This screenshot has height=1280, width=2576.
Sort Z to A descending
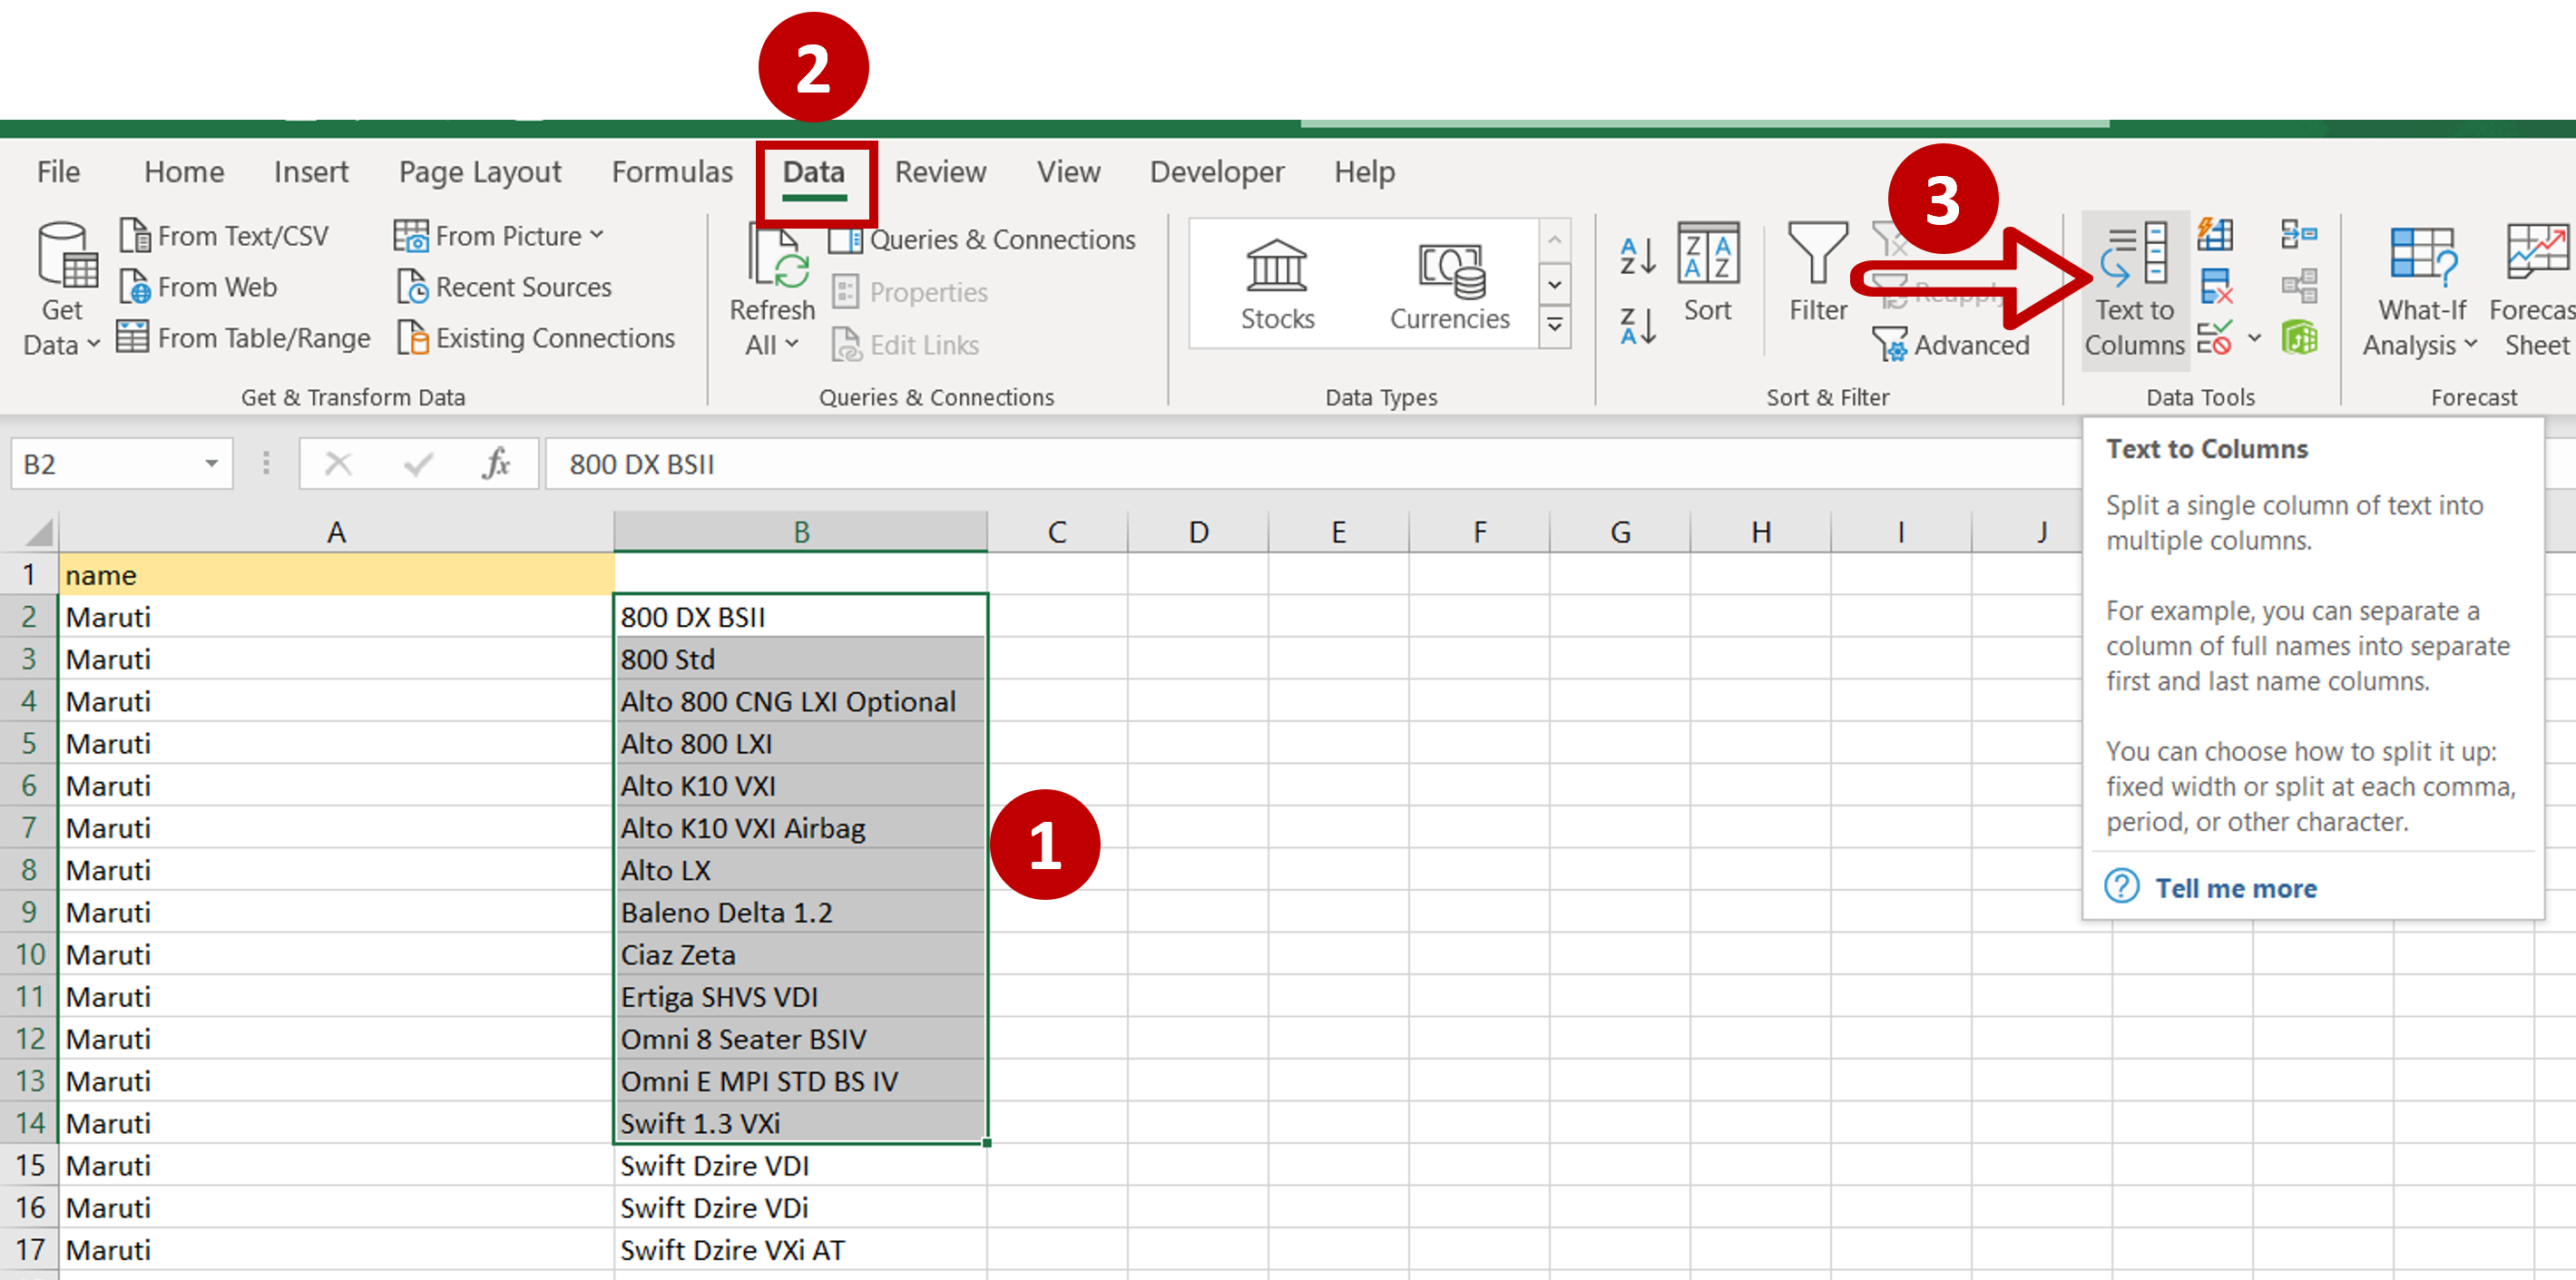click(x=1637, y=326)
